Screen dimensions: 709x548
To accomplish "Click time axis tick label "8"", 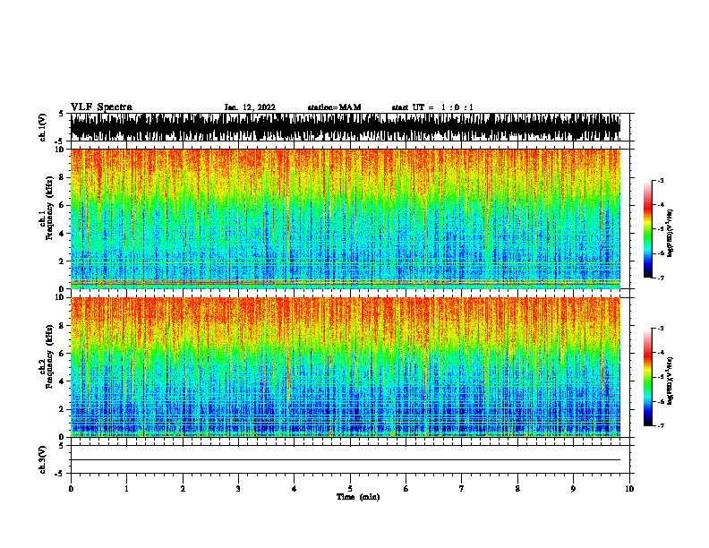I will pyautogui.click(x=517, y=489).
